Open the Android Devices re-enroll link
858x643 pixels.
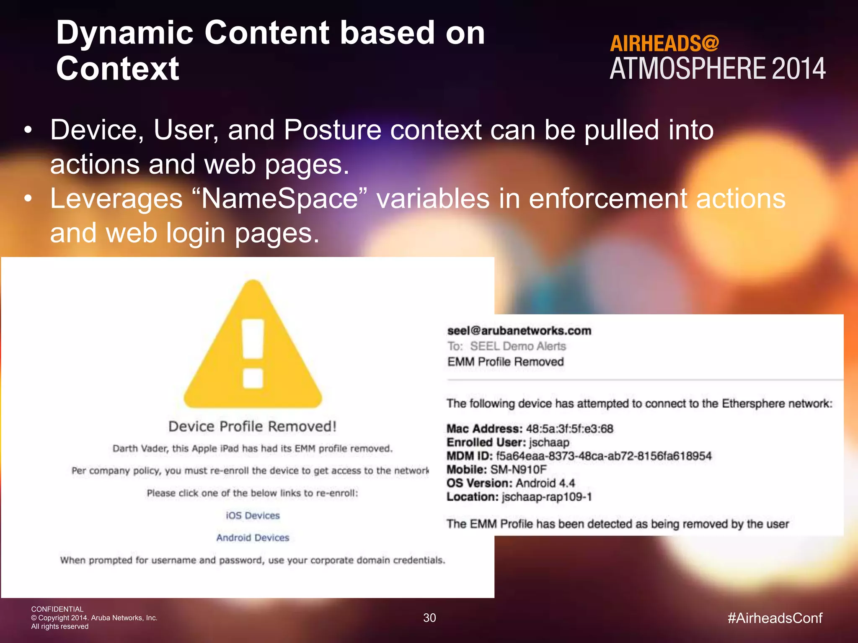(x=253, y=538)
